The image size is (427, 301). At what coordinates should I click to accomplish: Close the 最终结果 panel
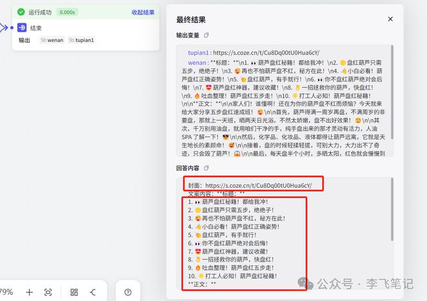tap(390, 19)
